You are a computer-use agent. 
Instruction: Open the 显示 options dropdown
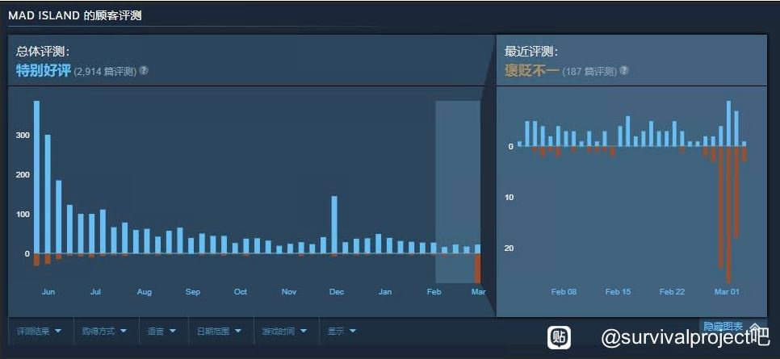coord(342,331)
